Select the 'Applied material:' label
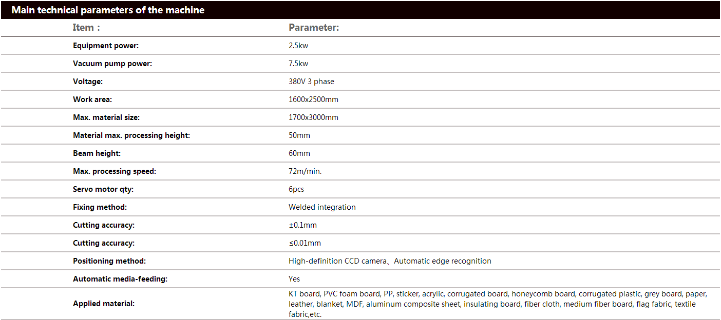The image size is (721, 320). click(x=104, y=304)
